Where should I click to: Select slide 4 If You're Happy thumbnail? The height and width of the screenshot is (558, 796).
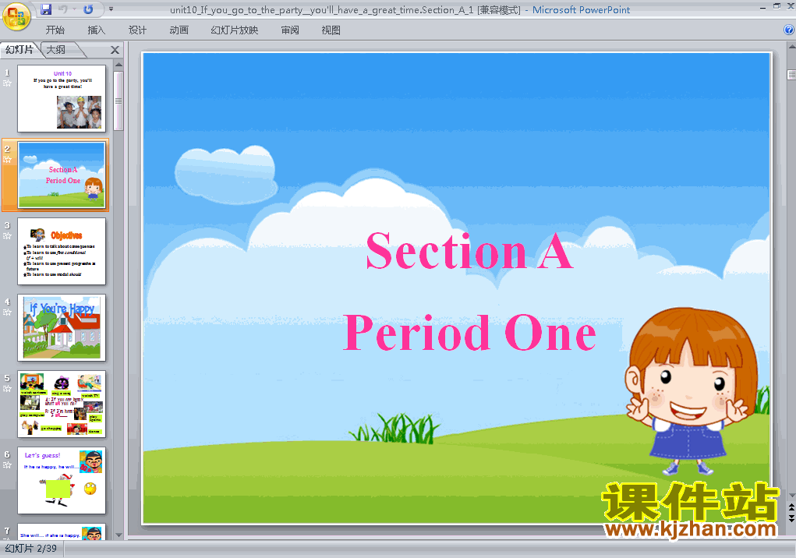(x=62, y=327)
